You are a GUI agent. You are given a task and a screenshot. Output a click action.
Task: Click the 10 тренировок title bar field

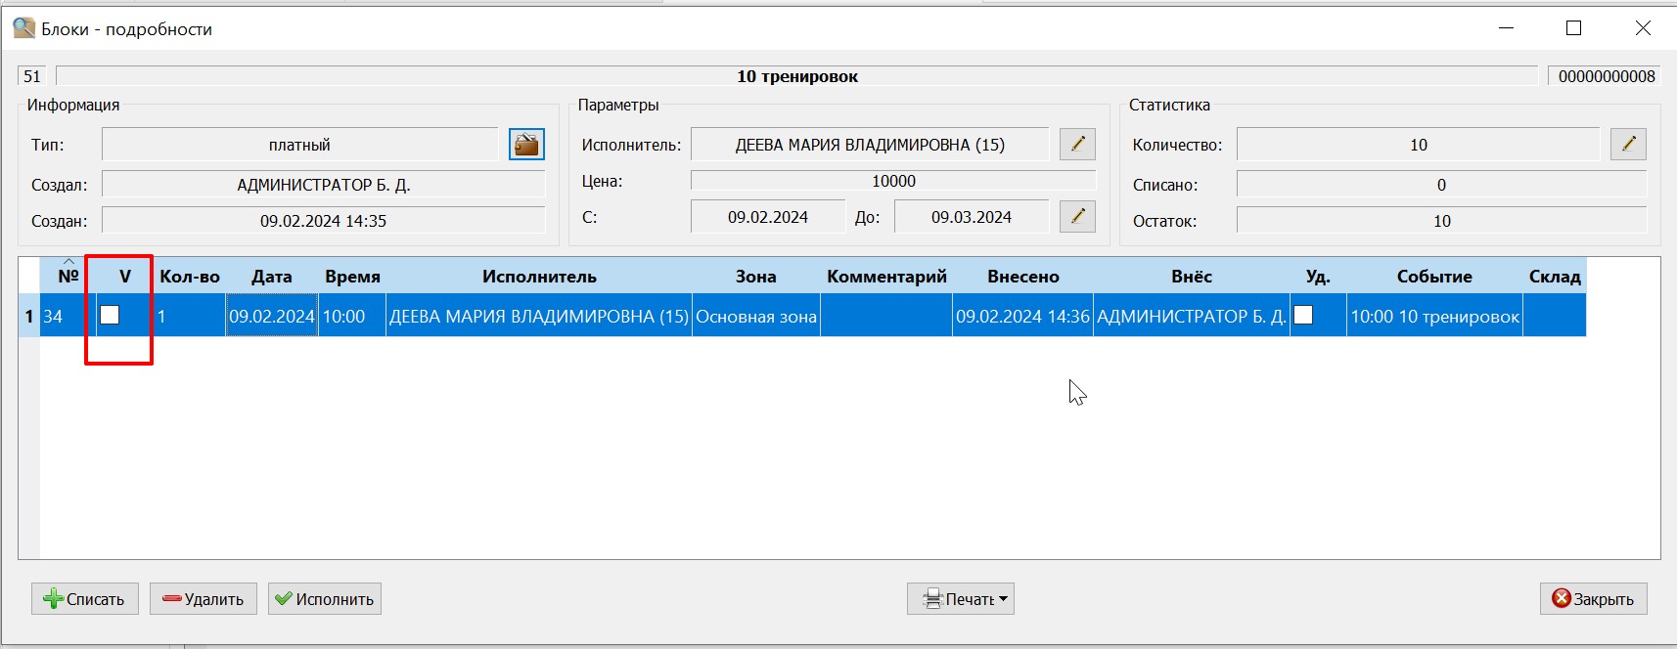(x=796, y=76)
